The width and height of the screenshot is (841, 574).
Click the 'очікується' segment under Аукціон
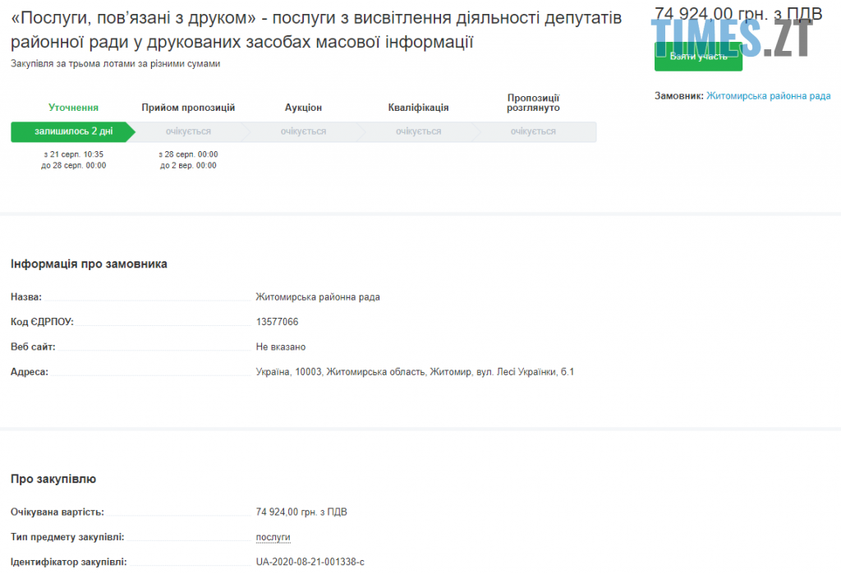[x=303, y=131]
